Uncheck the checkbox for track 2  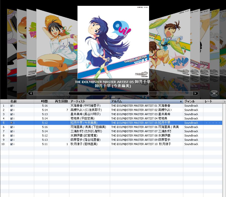(x=12, y=110)
